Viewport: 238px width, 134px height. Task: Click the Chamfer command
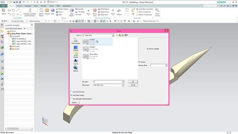pyautogui.click(x=80, y=9)
